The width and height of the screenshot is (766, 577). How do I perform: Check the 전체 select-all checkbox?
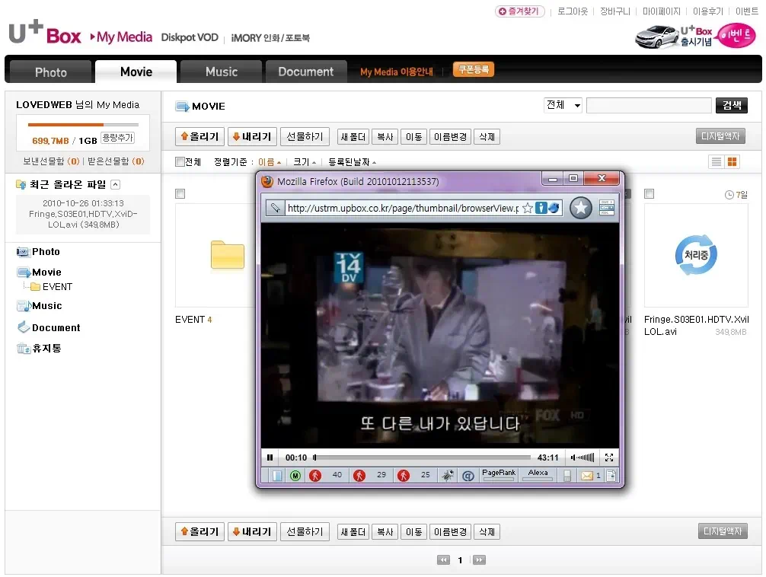177,161
